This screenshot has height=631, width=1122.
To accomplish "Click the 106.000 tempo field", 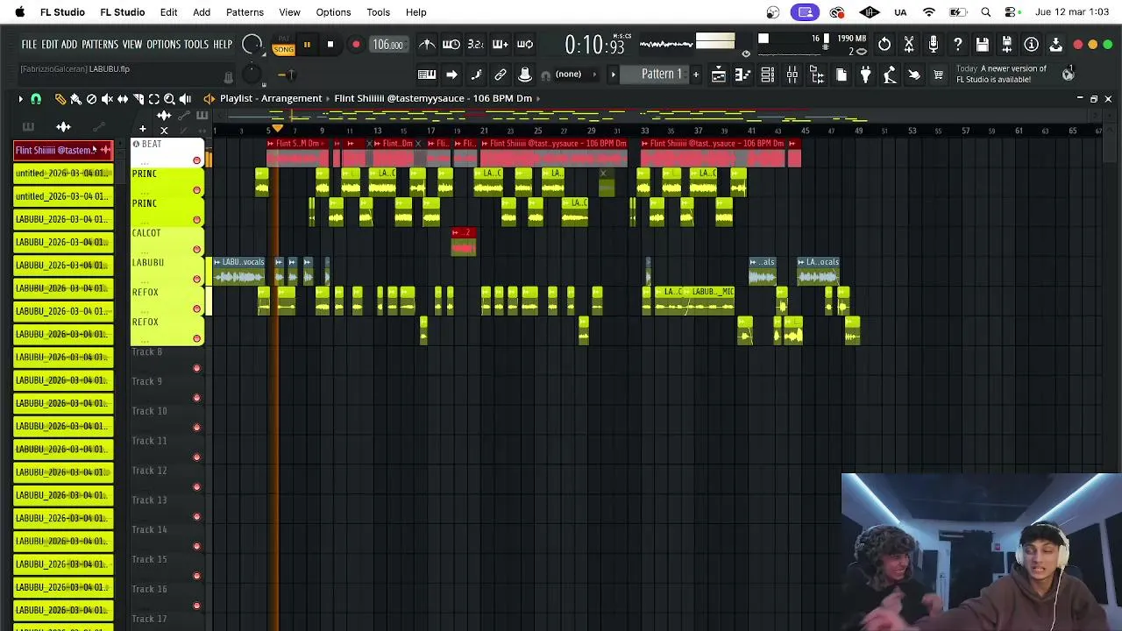I will [x=387, y=45].
